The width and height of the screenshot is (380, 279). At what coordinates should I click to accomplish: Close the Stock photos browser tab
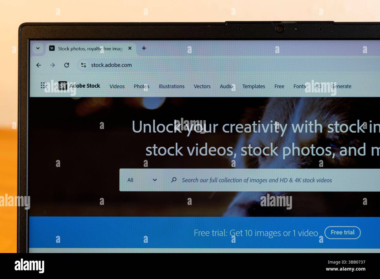(130, 48)
